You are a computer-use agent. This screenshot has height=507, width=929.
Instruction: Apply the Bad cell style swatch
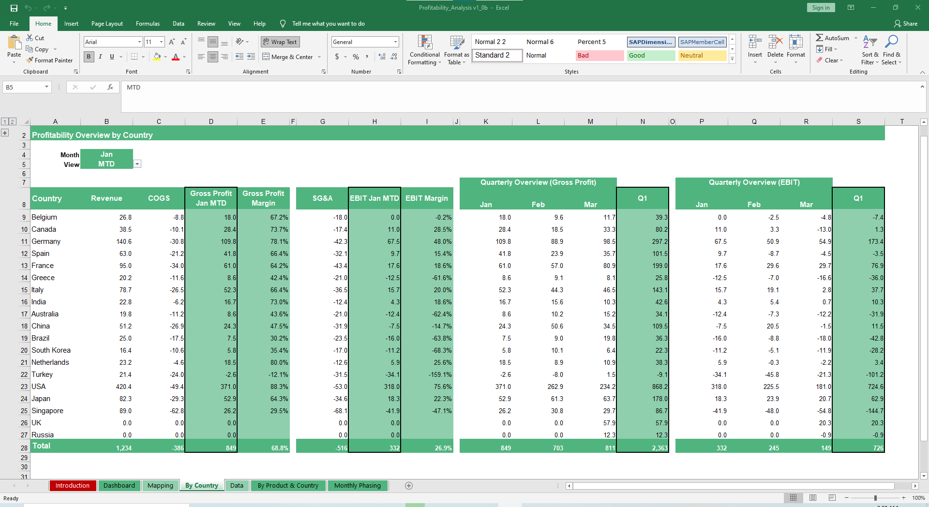(599, 56)
